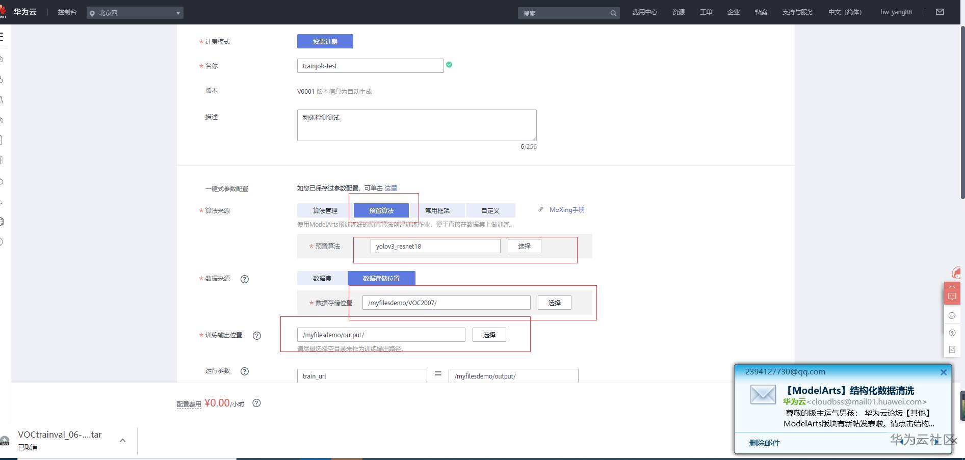Click help icon next to 训练输出位置
965x460 pixels.
[x=257, y=336]
